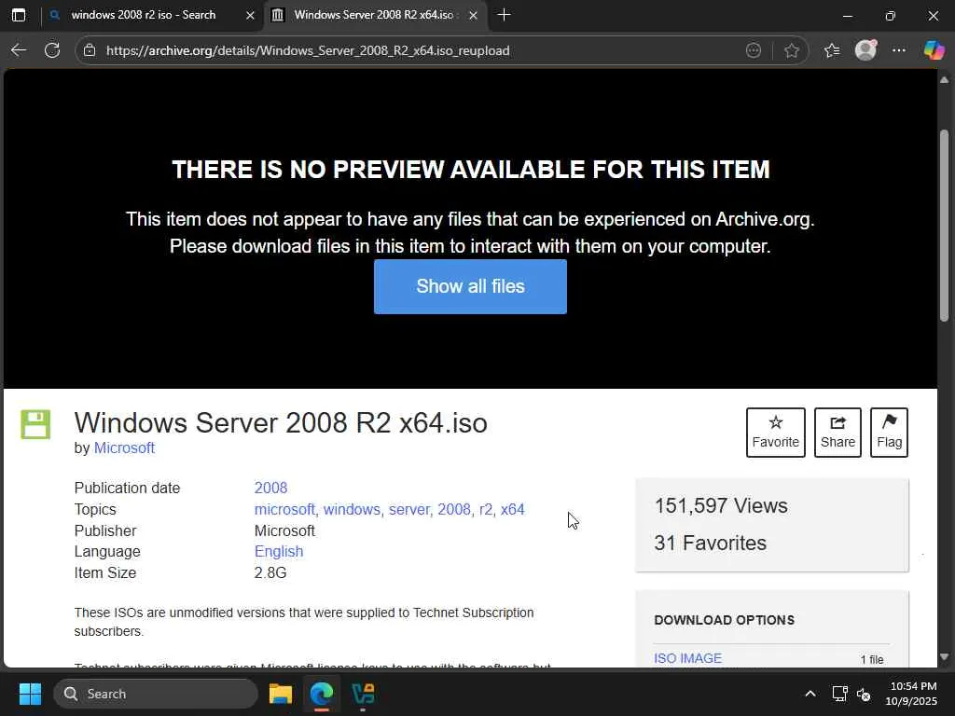Close the Windows Server 2008 R2 x64.iso tab
955x716 pixels.
point(473,16)
